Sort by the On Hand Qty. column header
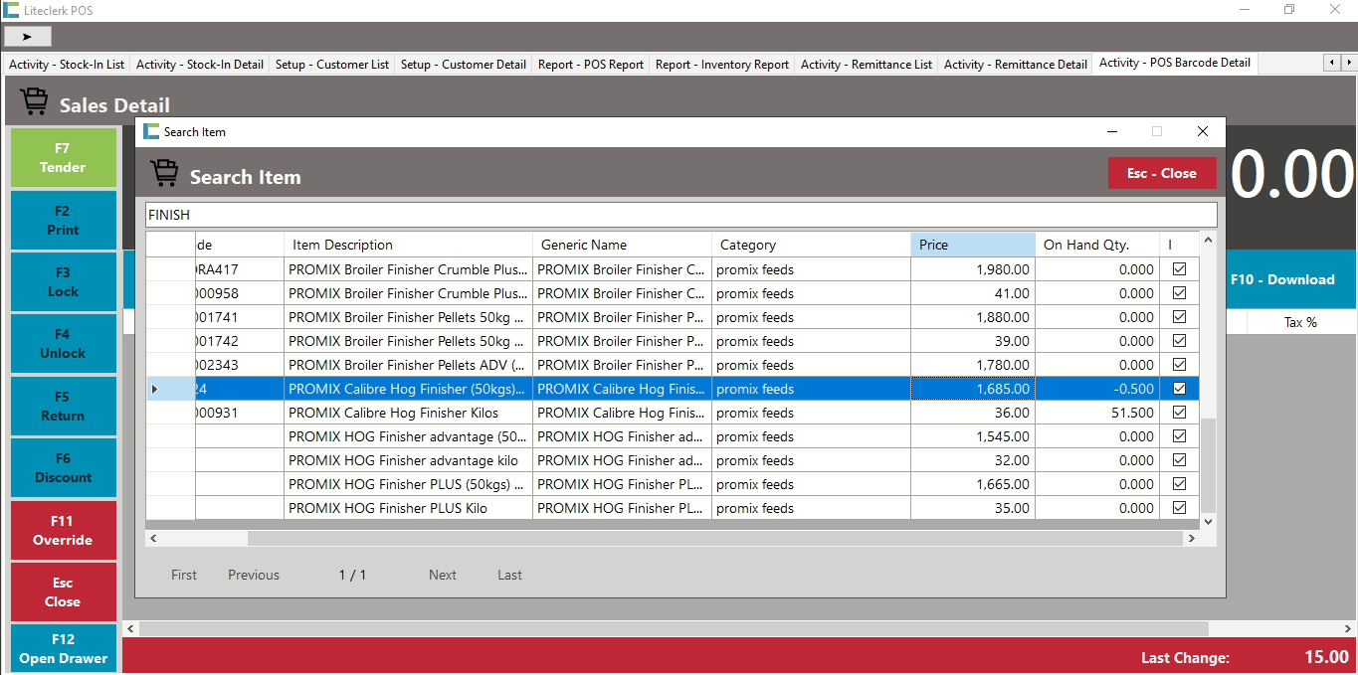The width and height of the screenshot is (1358, 675). [x=1097, y=245]
